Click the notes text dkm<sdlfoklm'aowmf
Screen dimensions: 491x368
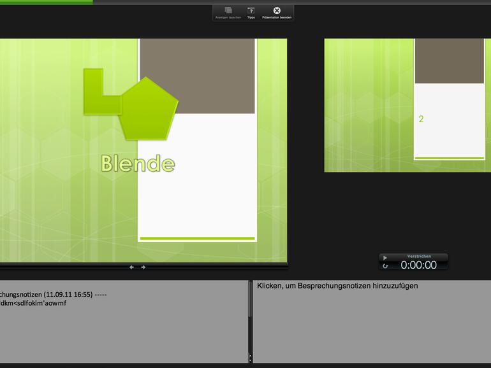33,303
